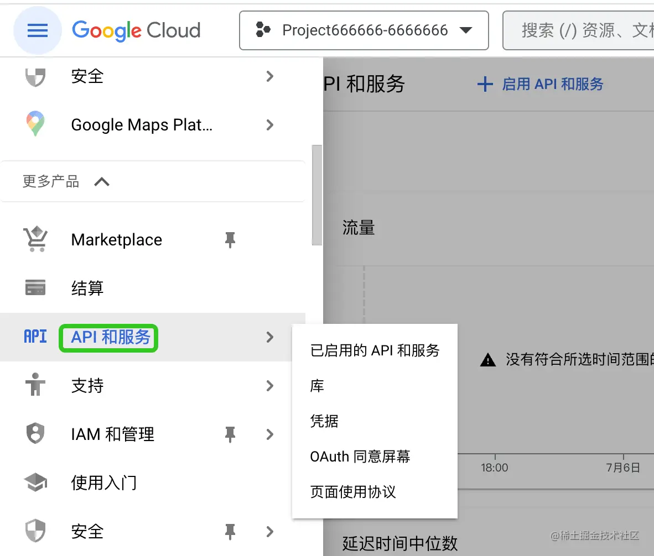The width and height of the screenshot is (654, 556).
Task: Click the 使用入门 graduation cap icon
Action: coord(35,482)
